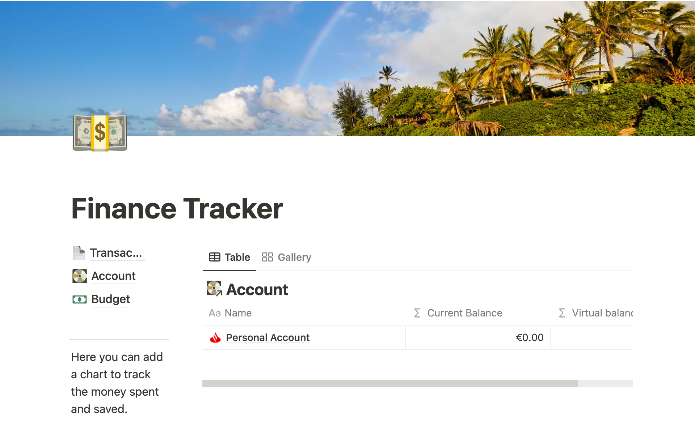Click the gallery grid icon in tabs

pos(267,257)
